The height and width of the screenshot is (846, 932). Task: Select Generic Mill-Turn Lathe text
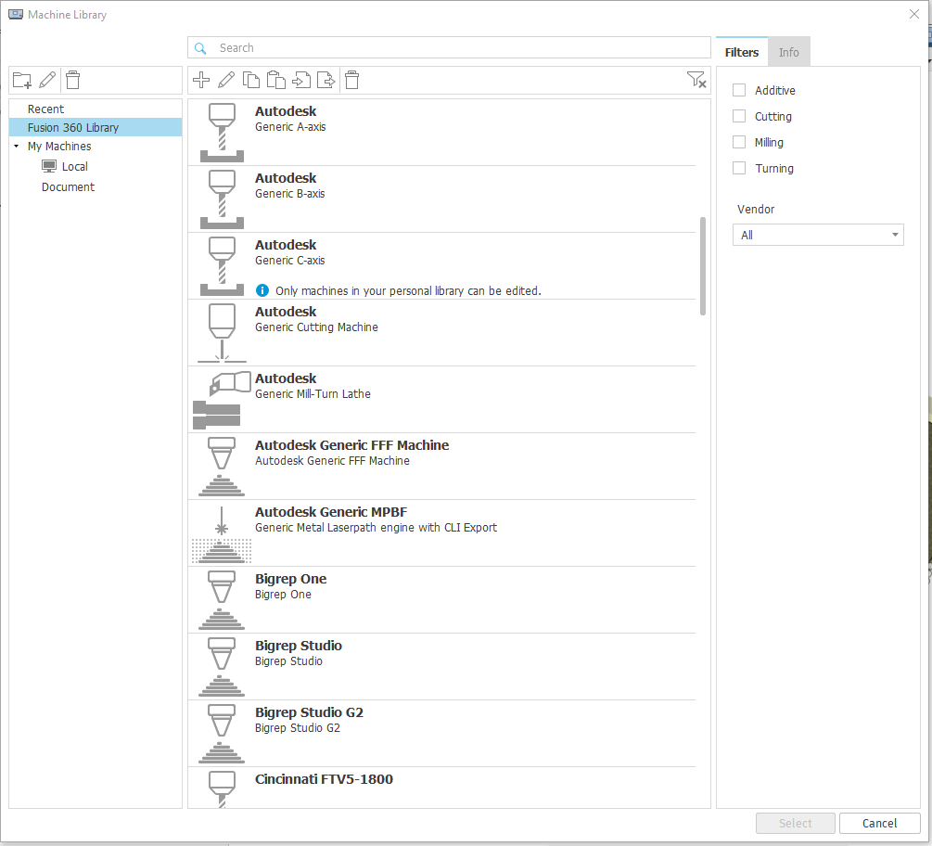[x=313, y=393]
